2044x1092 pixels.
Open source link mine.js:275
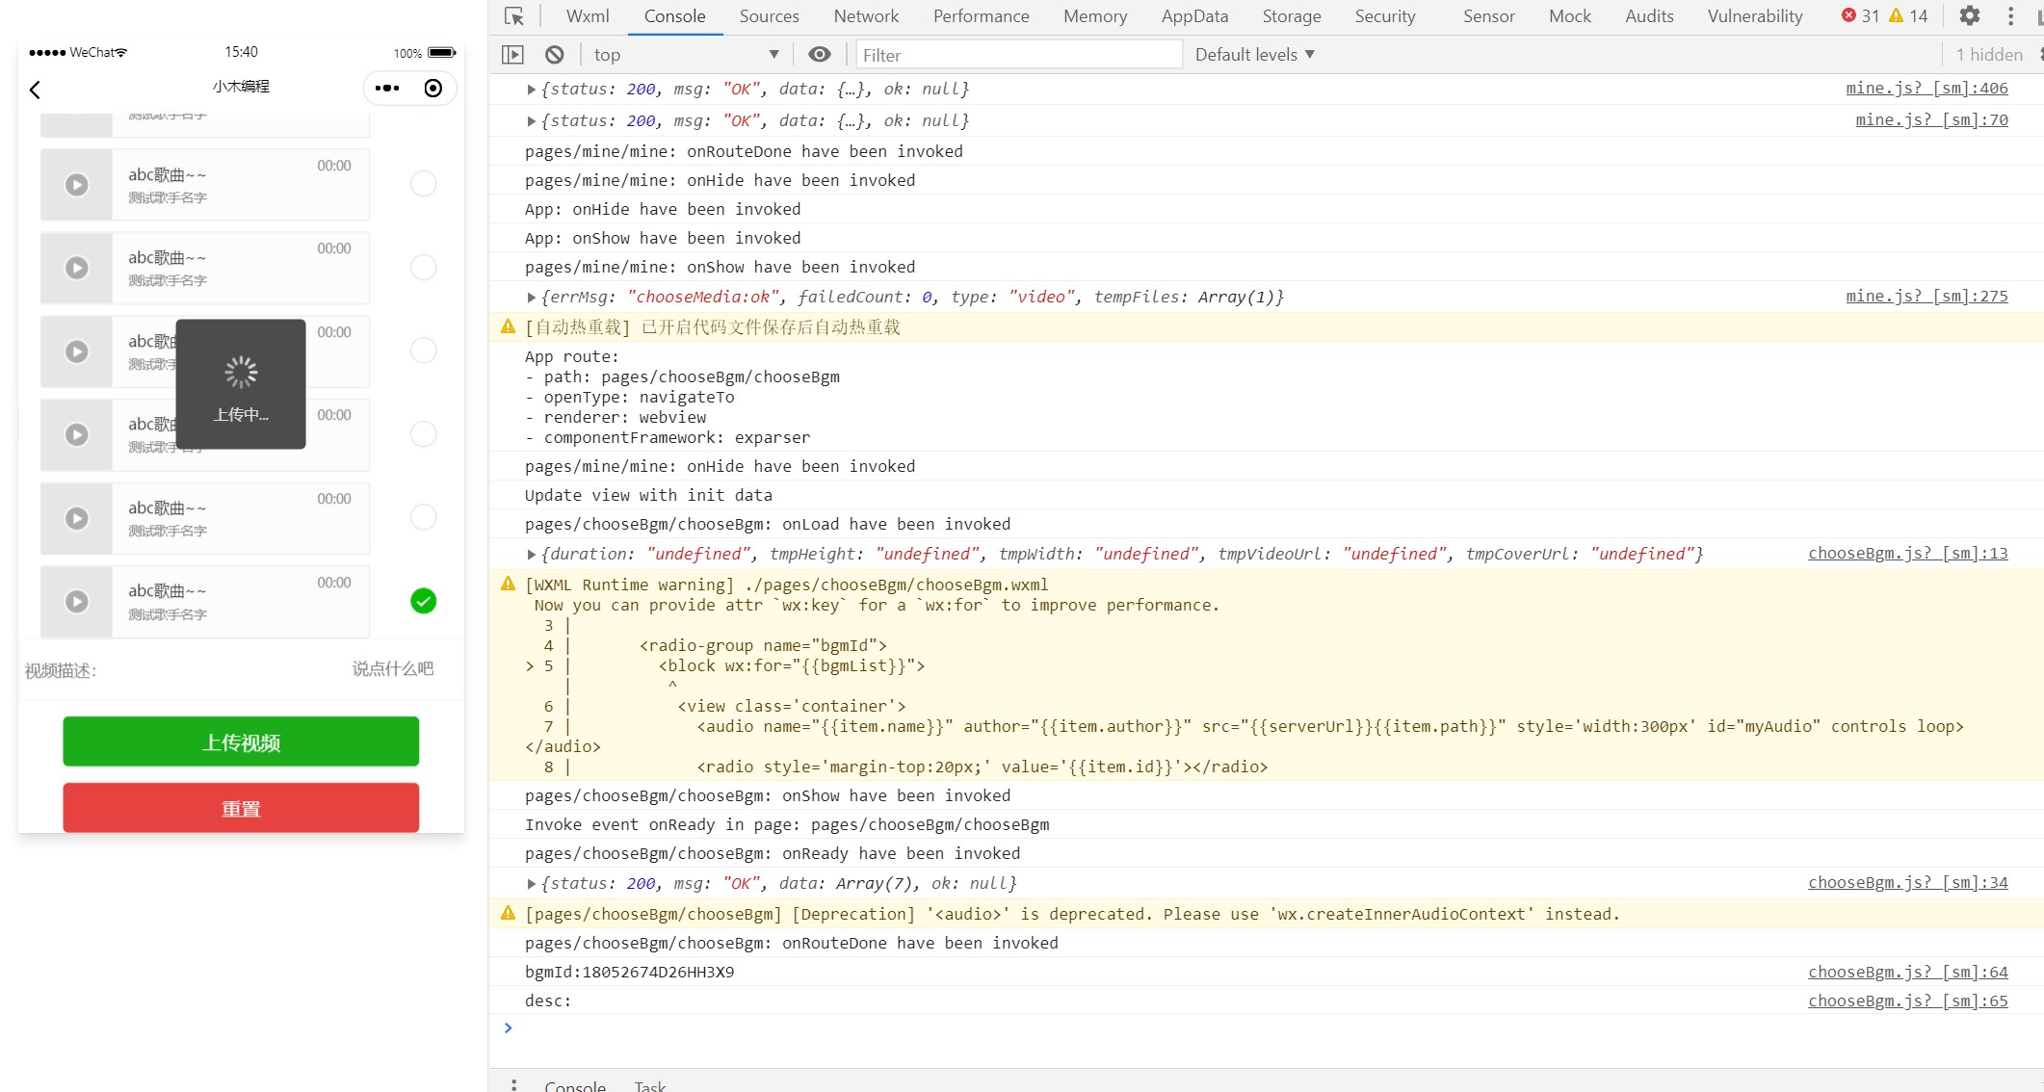pyautogui.click(x=1926, y=297)
